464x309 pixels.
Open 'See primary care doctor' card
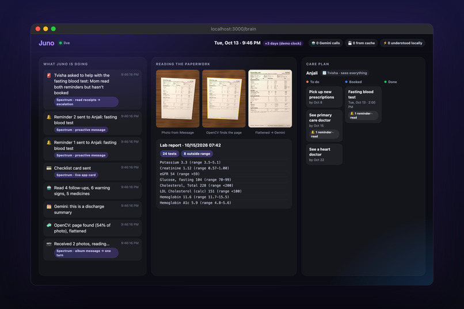[x=324, y=125]
